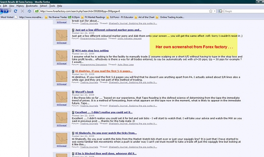
Task: Open Shakesfx Journal thread under Hi Shakesfx post
Action: click(133, 147)
